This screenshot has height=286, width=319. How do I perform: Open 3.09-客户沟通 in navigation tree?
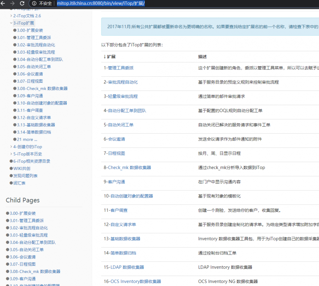30,96
